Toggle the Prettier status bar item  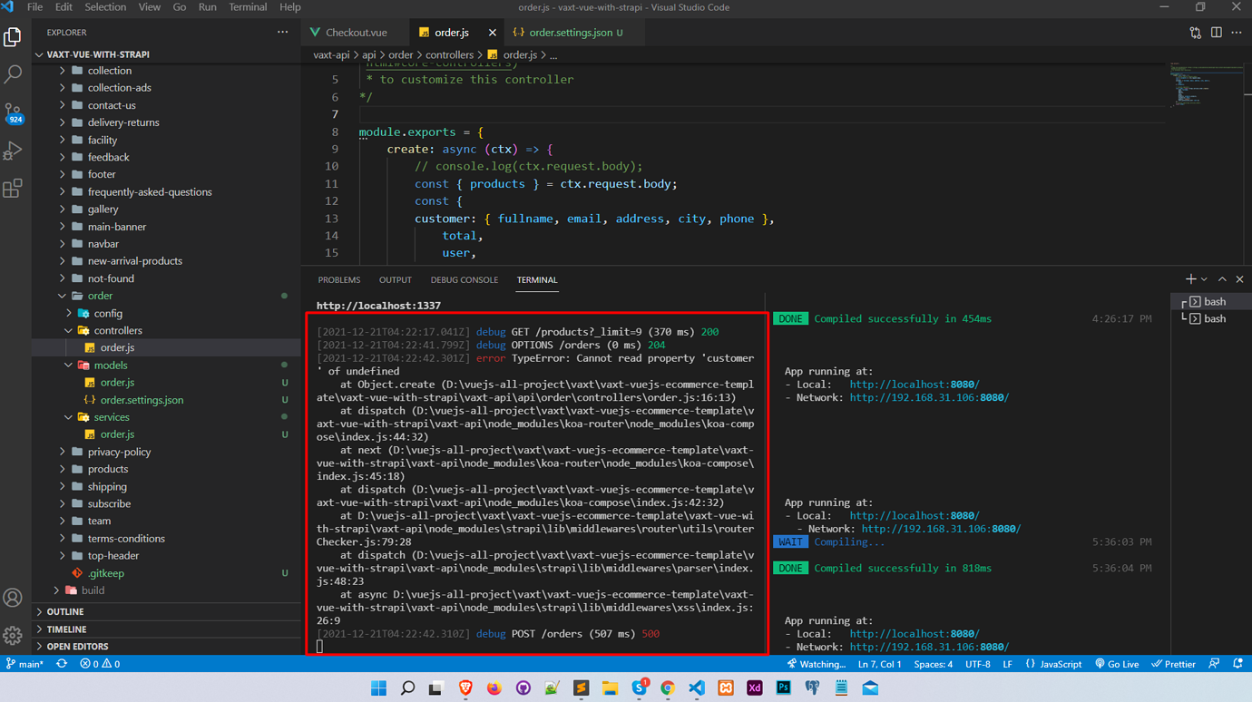1173,663
